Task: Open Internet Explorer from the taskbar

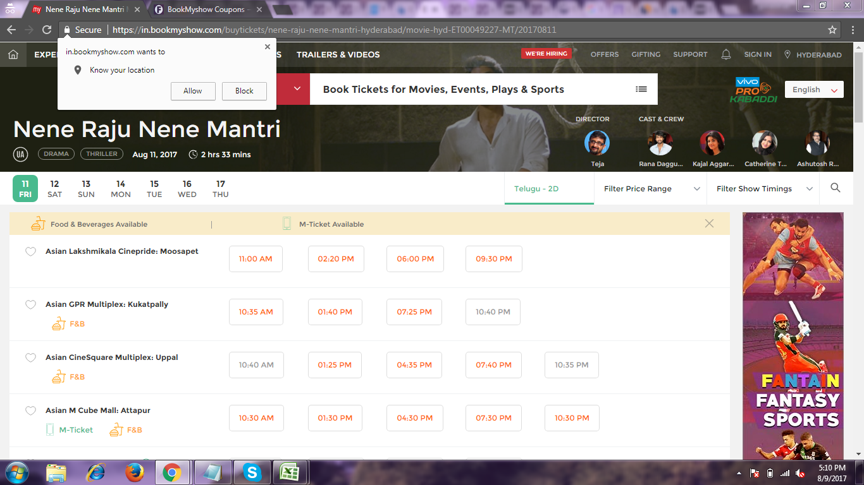Action: coord(96,472)
